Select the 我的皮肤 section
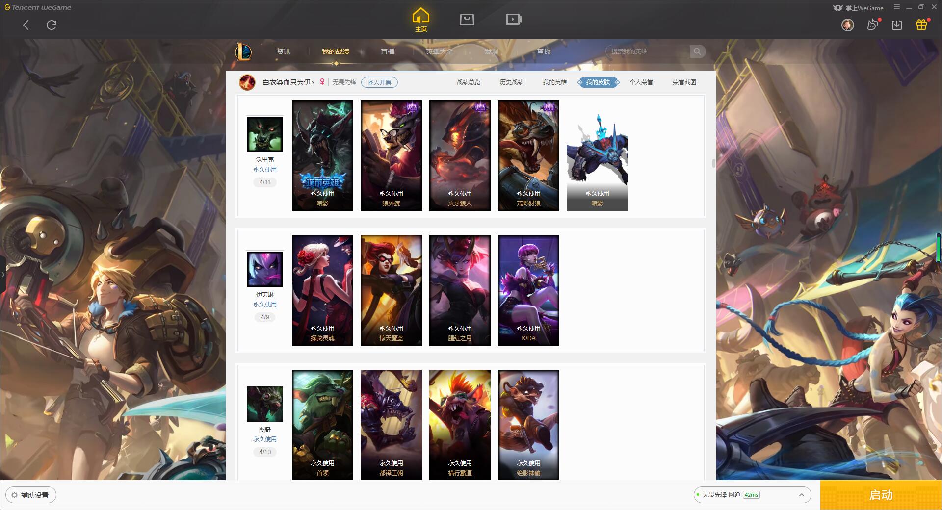942x510 pixels. [598, 82]
